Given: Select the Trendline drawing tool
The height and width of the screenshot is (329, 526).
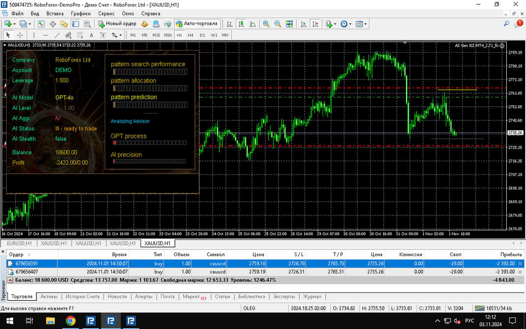Looking at the screenshot, I should (x=57, y=35).
